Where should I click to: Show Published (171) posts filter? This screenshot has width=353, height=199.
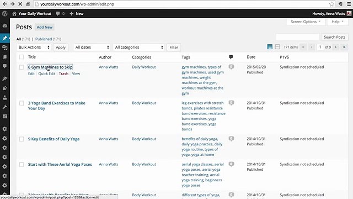48,39
